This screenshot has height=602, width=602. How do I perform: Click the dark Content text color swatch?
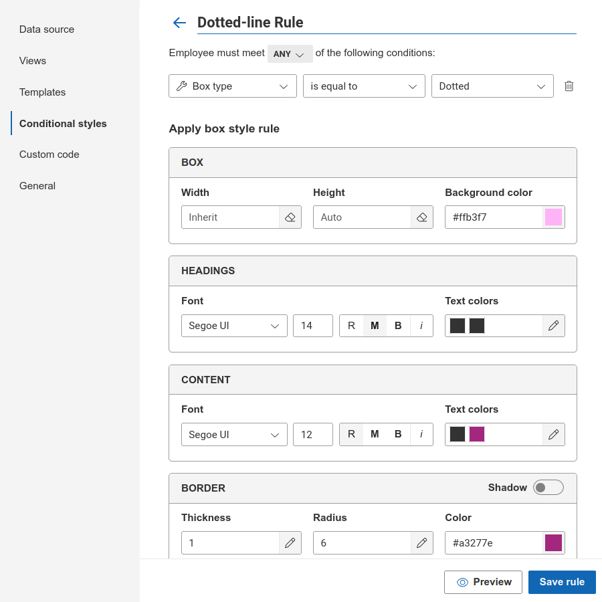[458, 434]
